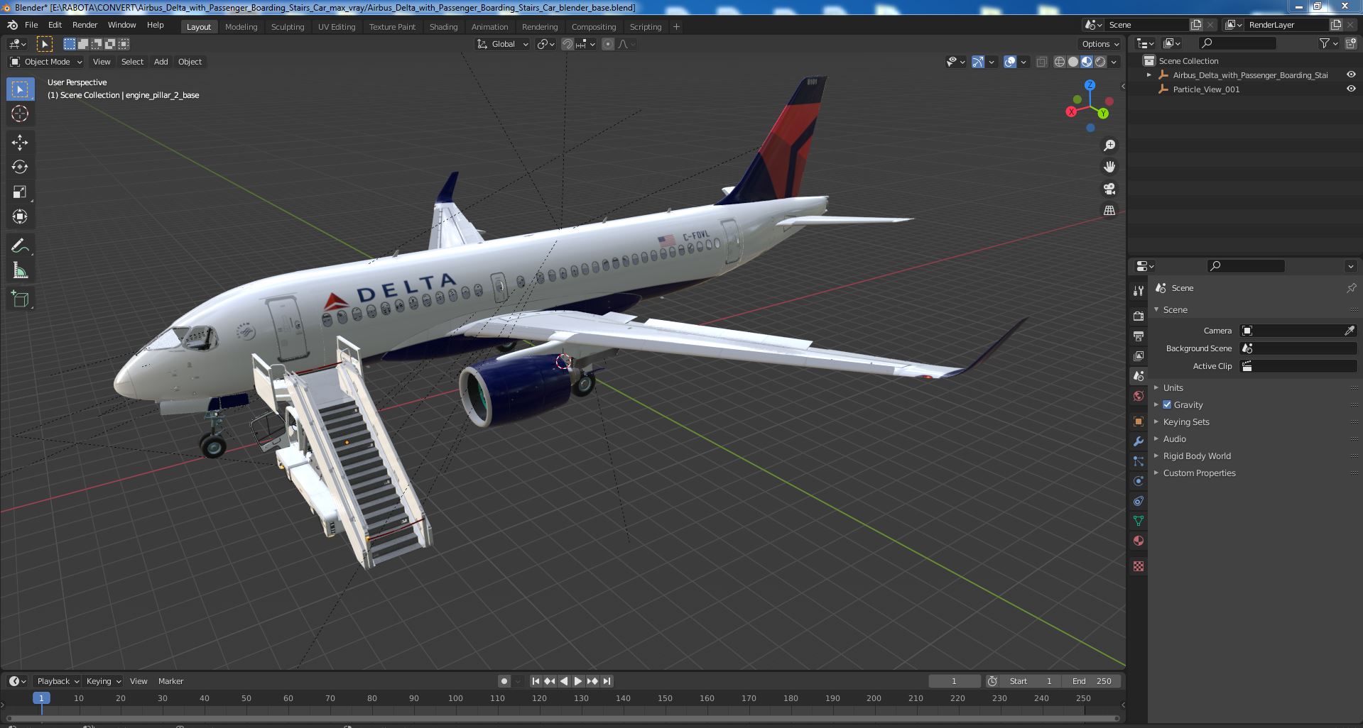Select the Annotate tool

pos(20,246)
